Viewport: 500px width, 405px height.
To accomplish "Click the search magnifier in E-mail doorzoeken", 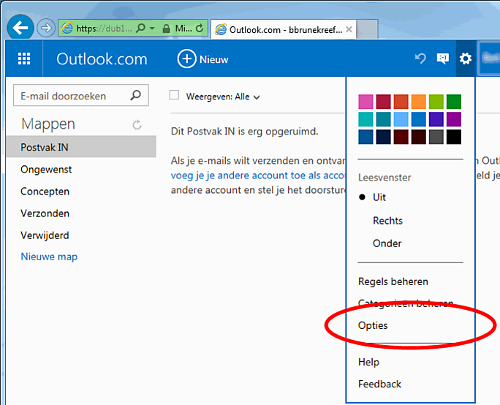I will coord(135,95).
